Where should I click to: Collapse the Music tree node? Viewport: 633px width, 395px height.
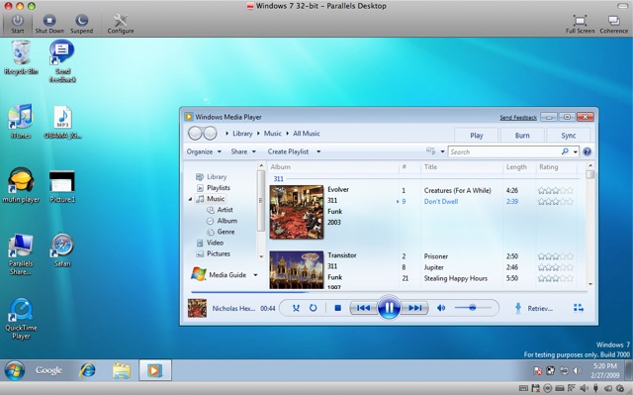click(190, 199)
